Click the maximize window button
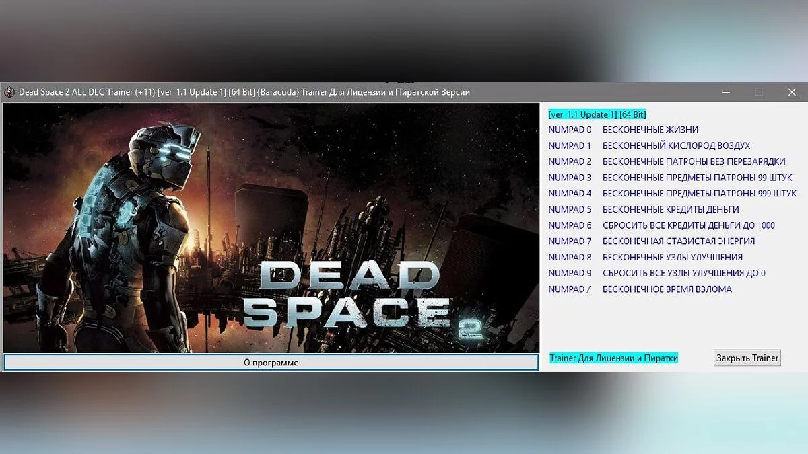808x454 pixels. [x=759, y=92]
